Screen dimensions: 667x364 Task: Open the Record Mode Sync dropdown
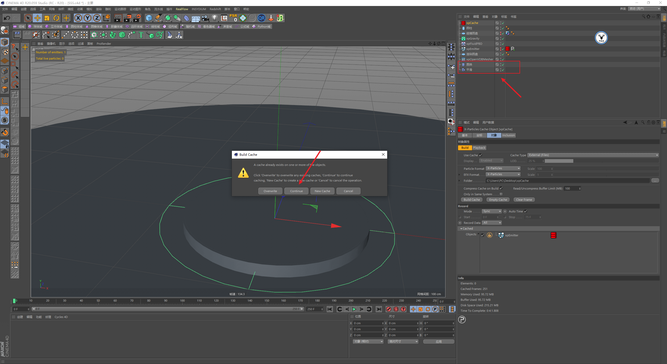pos(492,211)
